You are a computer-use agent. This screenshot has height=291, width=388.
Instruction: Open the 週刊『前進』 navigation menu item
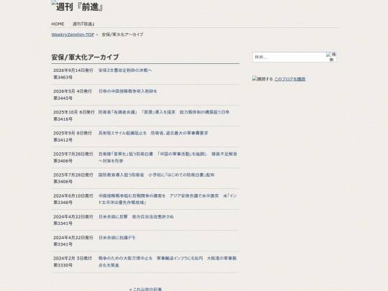pyautogui.click(x=83, y=24)
